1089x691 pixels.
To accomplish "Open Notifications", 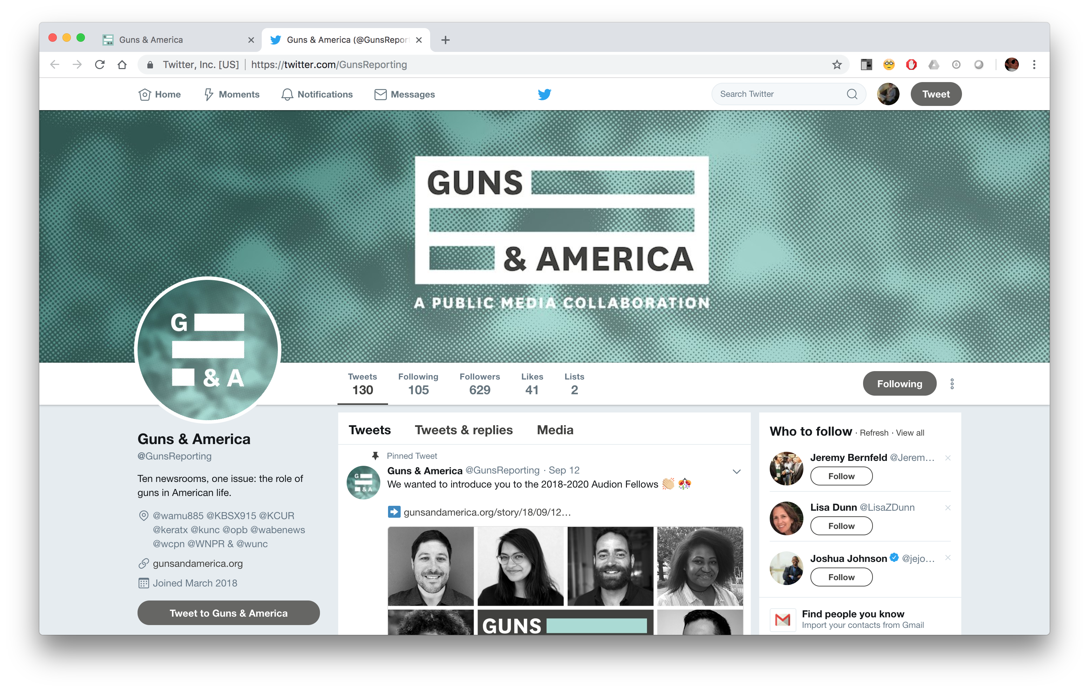I will (316, 94).
